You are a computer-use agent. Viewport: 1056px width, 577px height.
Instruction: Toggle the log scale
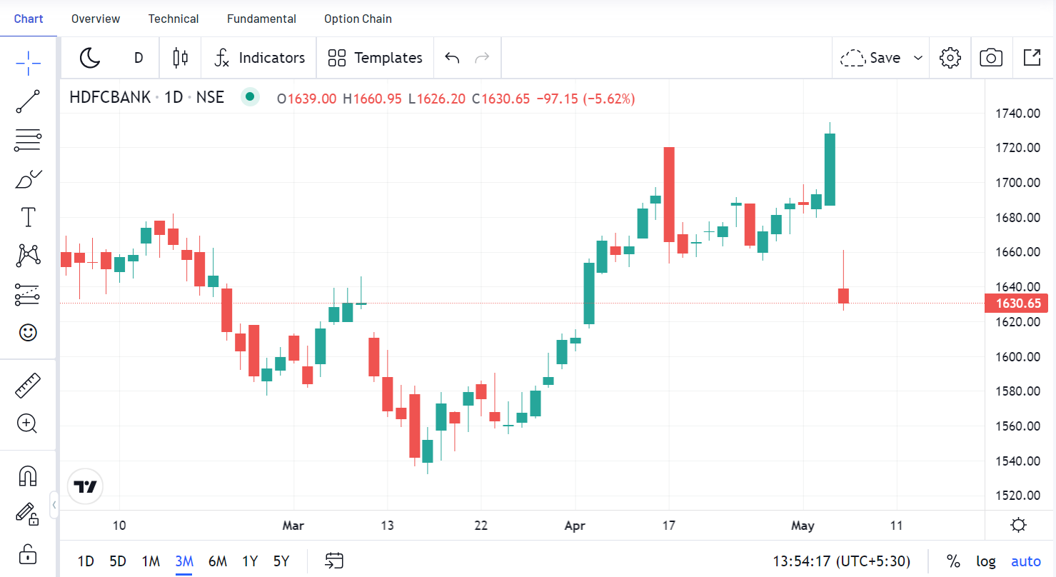(x=986, y=561)
